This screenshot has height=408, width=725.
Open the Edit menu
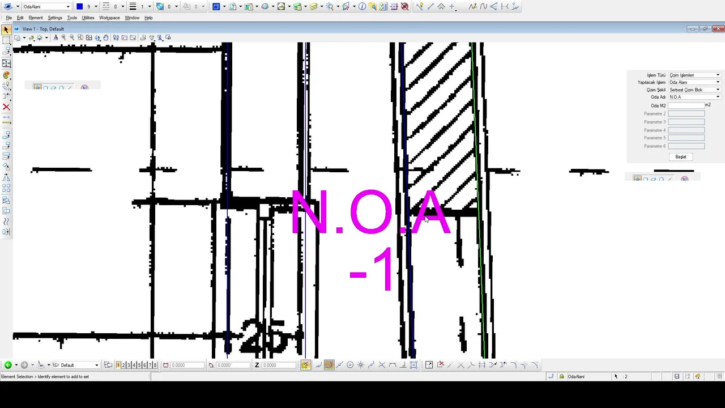[20, 18]
